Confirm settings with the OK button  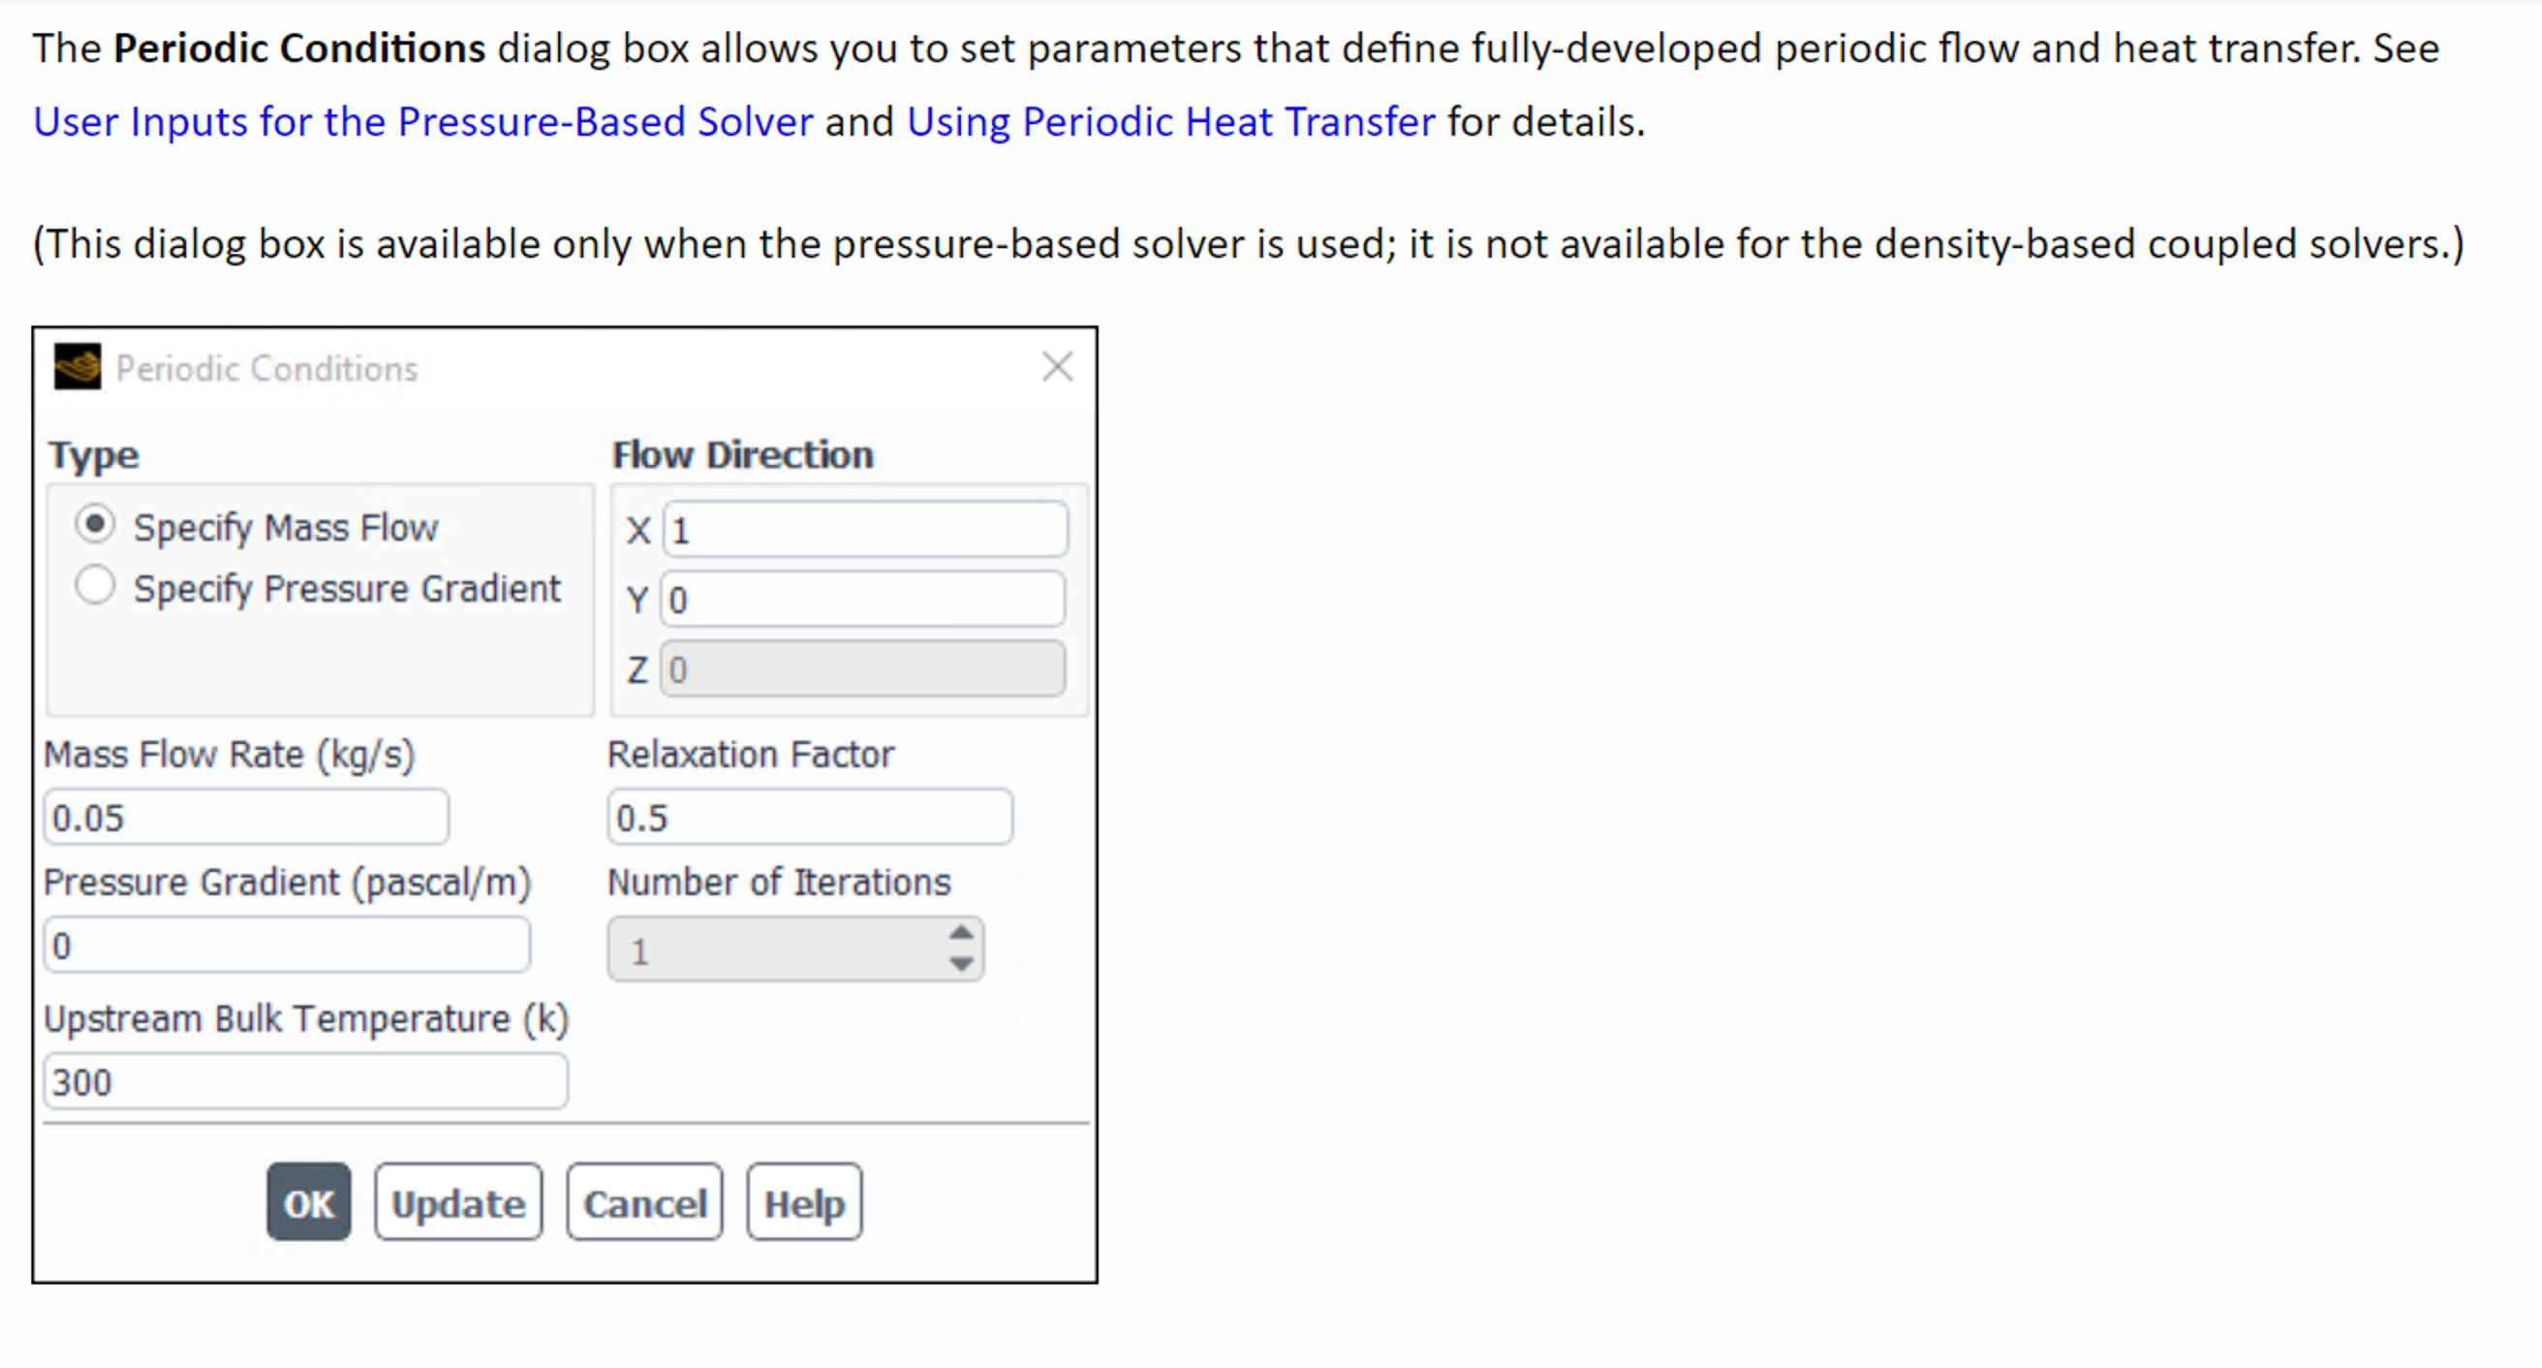(x=309, y=1202)
